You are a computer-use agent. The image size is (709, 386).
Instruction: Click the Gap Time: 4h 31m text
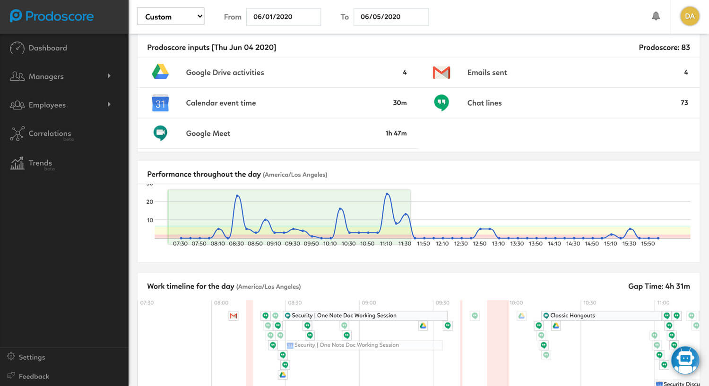tap(659, 286)
